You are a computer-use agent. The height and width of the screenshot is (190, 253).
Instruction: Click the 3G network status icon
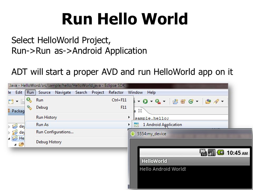pos(203,153)
